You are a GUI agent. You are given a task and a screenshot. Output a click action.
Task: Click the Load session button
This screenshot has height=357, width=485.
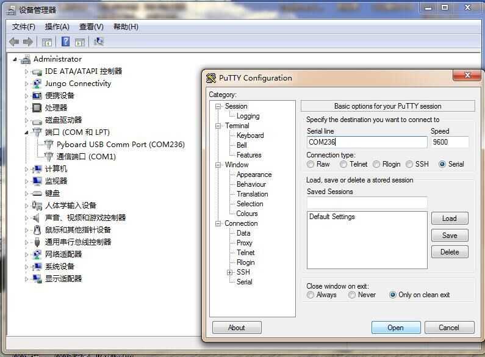point(450,218)
